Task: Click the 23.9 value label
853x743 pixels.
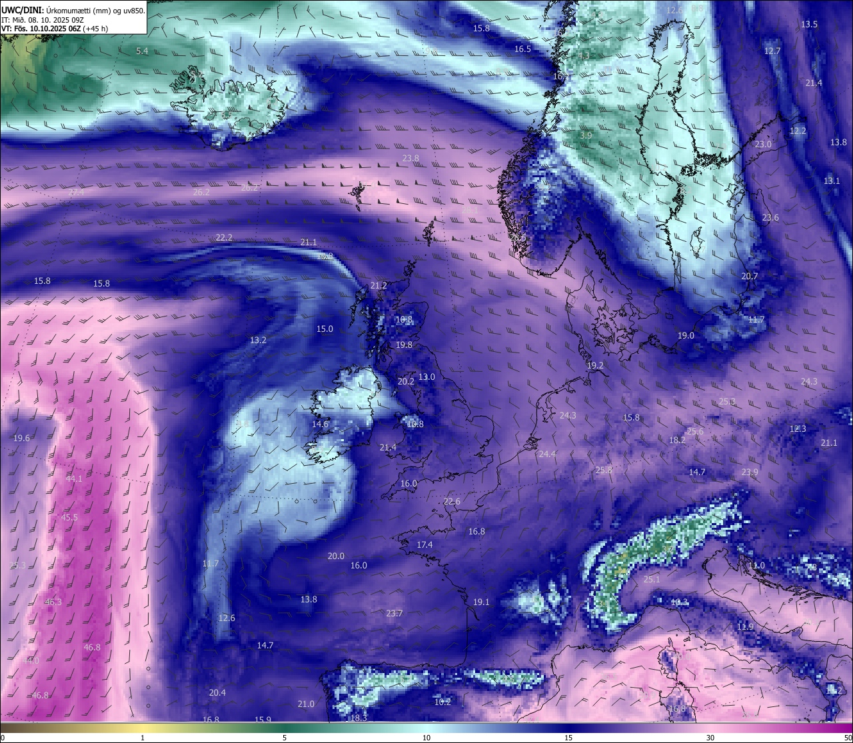Action: pyautogui.click(x=750, y=472)
